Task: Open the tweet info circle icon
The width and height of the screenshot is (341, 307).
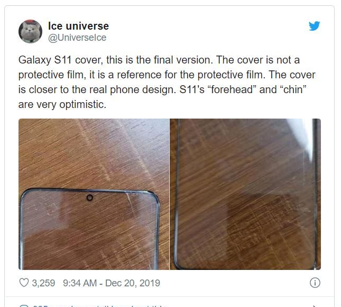Action: click(x=315, y=283)
